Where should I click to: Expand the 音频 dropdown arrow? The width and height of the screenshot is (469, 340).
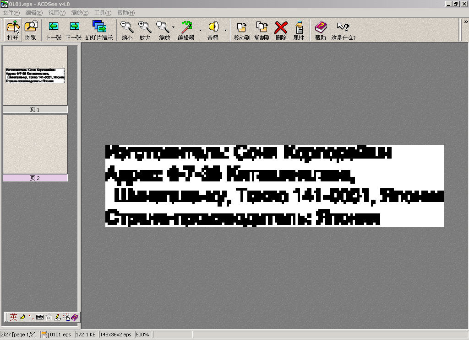225,30
